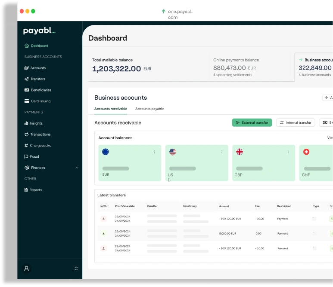Open the Reports document icon
Image resolution: width=333 pixels, height=287 pixels.
[x=26, y=190]
